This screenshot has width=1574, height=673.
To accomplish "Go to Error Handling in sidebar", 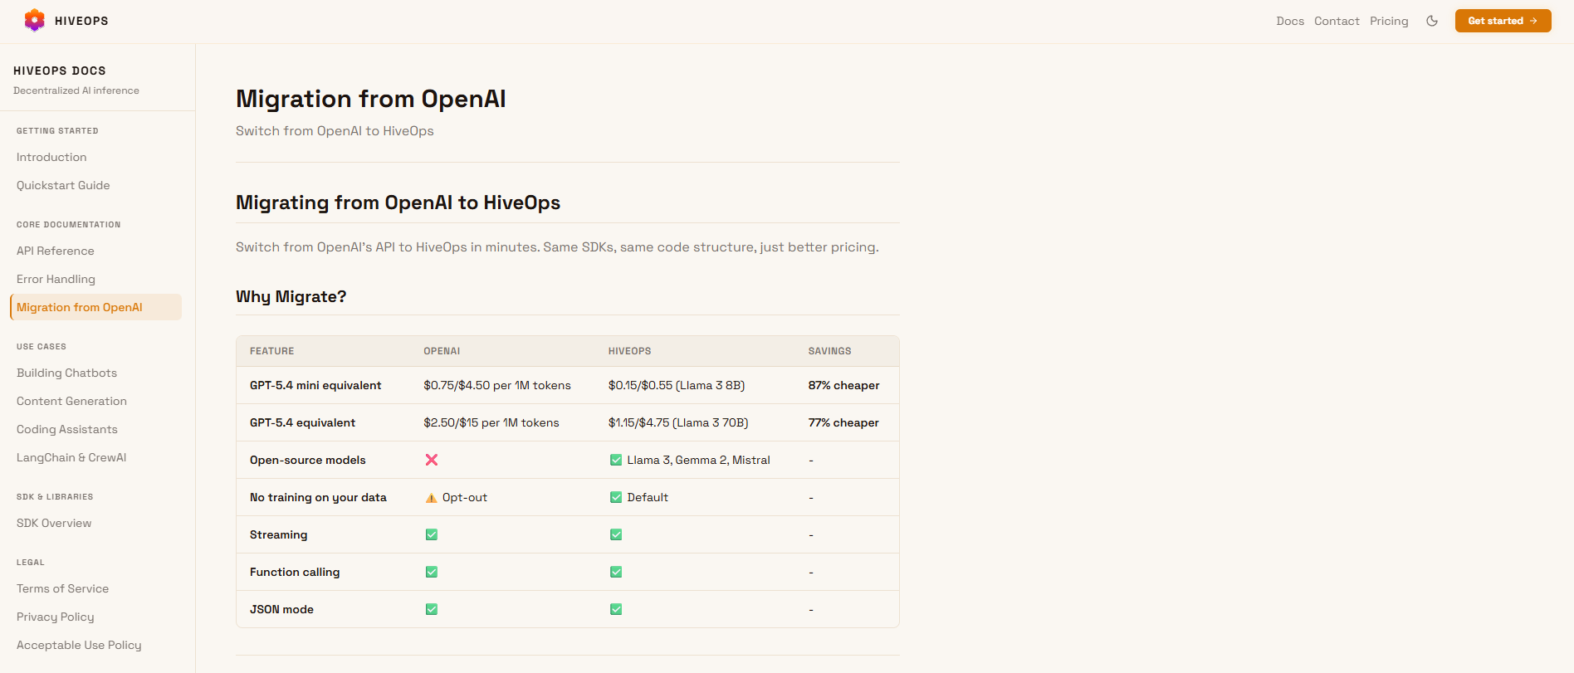I will pyautogui.click(x=56, y=279).
